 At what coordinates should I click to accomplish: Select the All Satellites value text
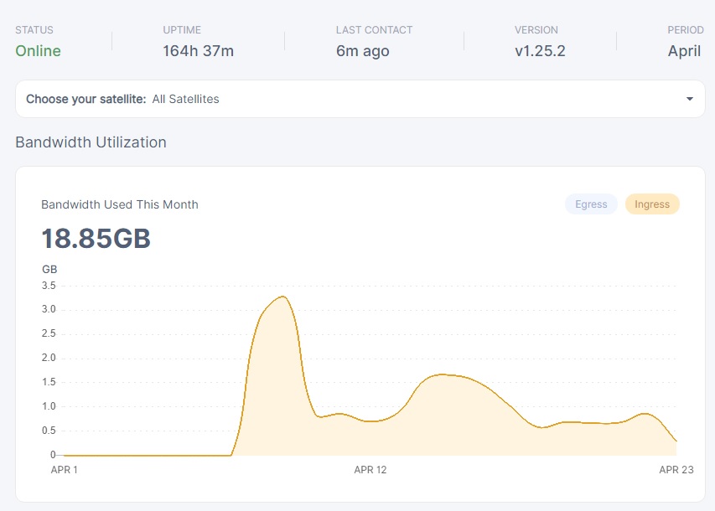click(185, 99)
